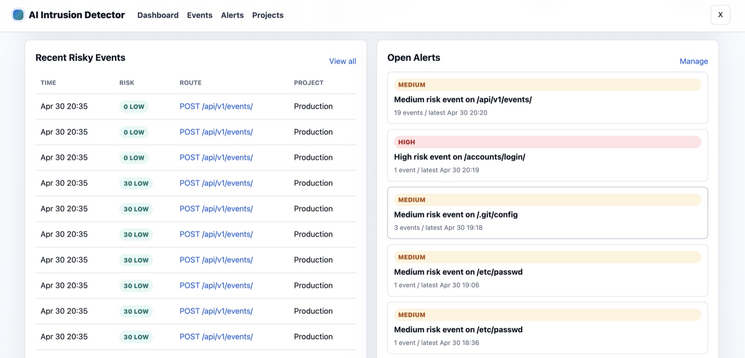The image size is (745, 358).
Task: Open alert High risk event on /accounts/login/
Action: tap(548, 155)
